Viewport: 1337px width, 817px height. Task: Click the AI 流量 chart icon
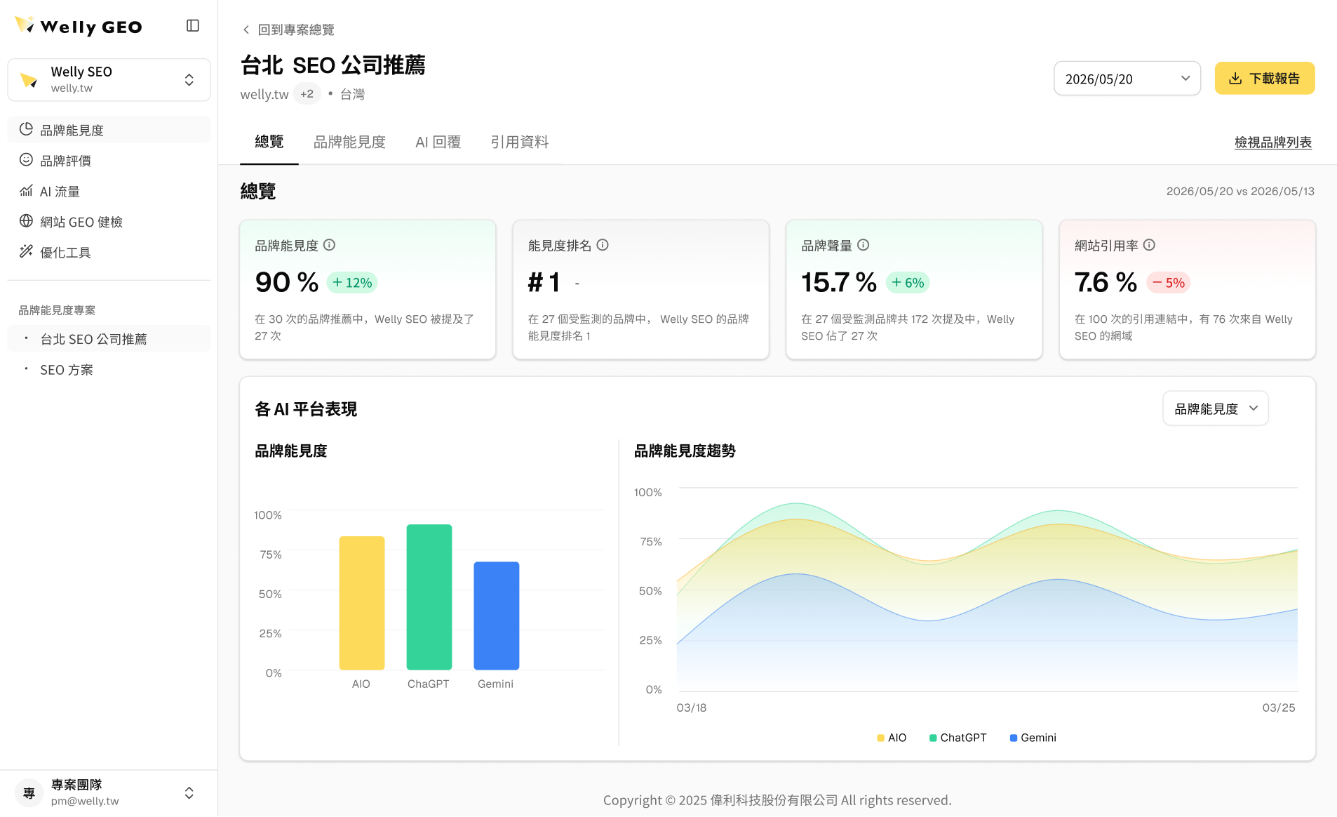click(26, 191)
